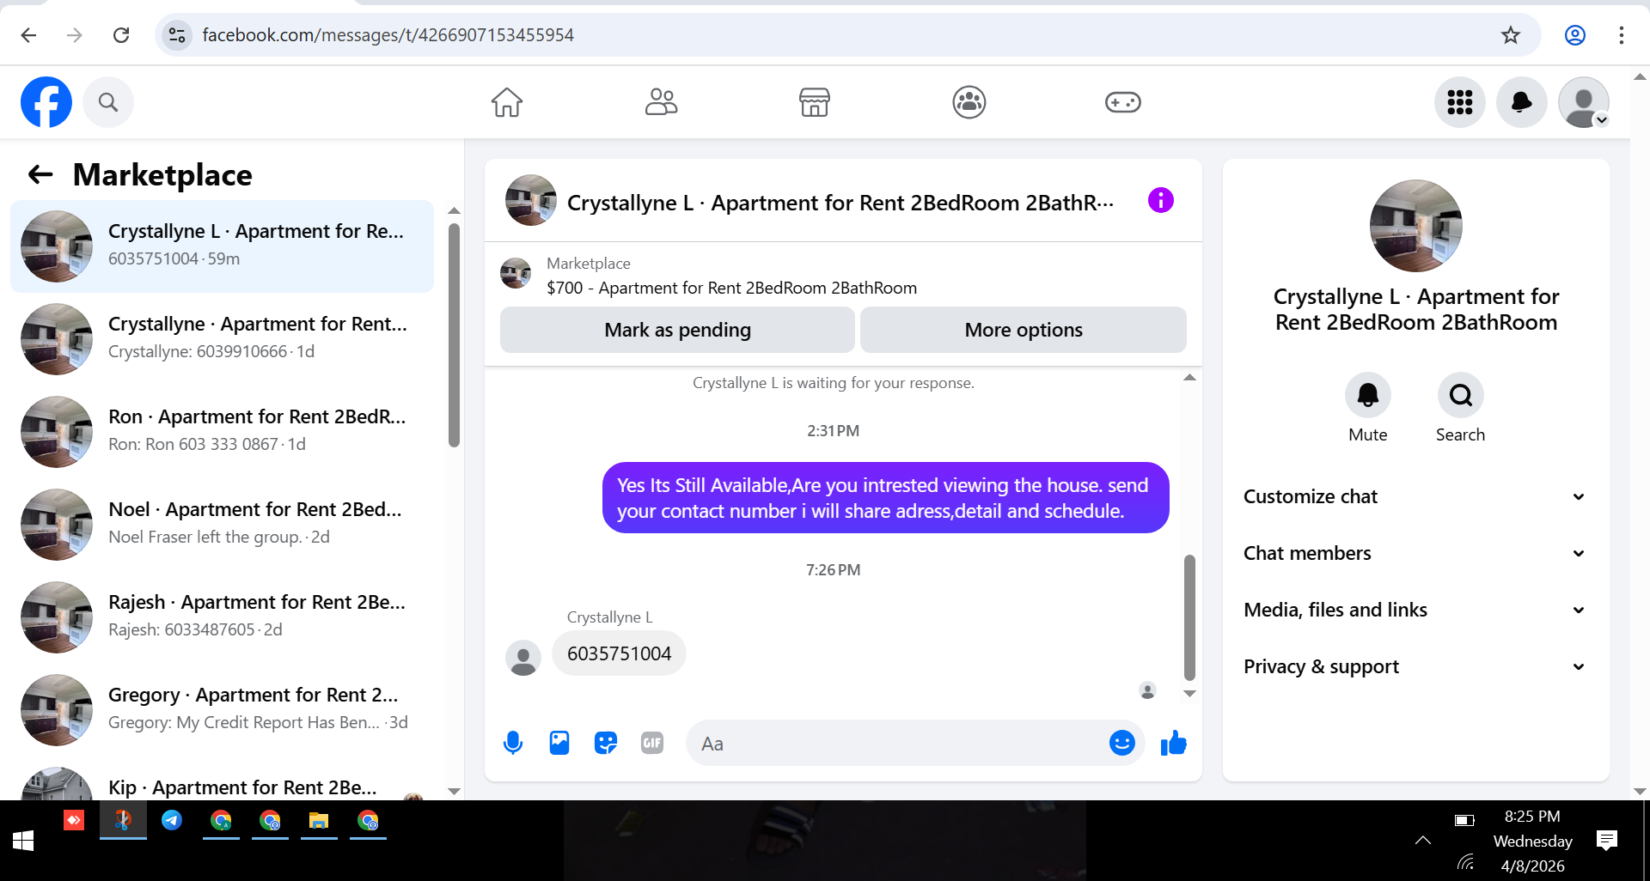Click the large apartment thumbnail in info panel
Screen dimensions: 1650x881
[1416, 226]
